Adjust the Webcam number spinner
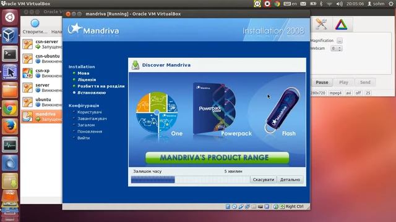The width and height of the screenshot is (396, 222). 337,48
